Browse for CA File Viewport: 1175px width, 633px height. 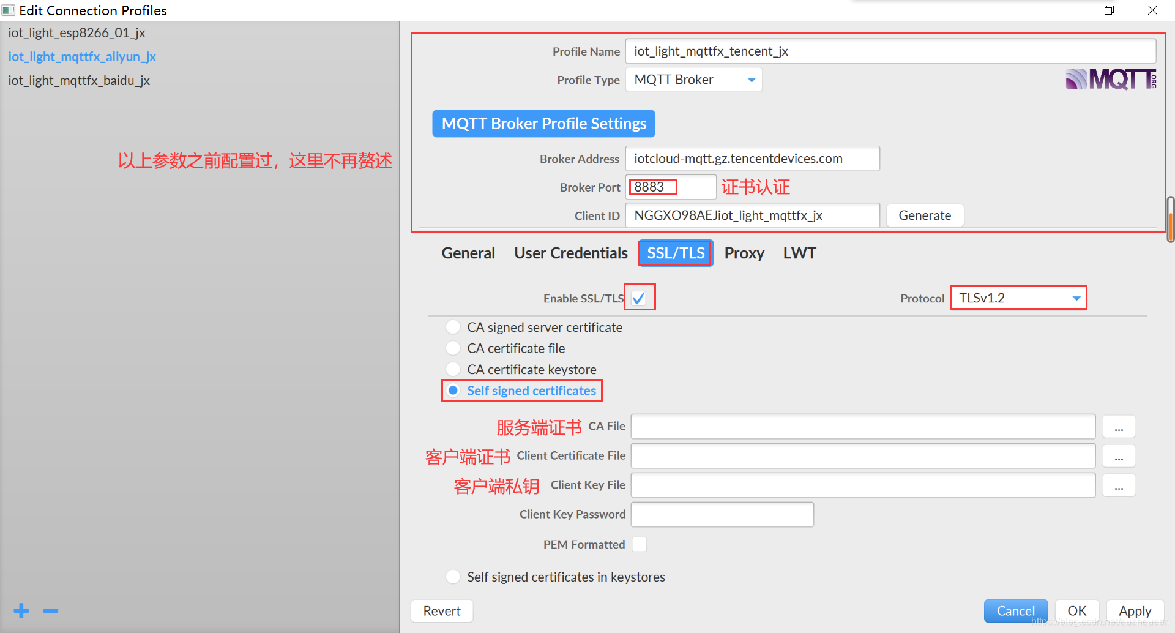1119,427
